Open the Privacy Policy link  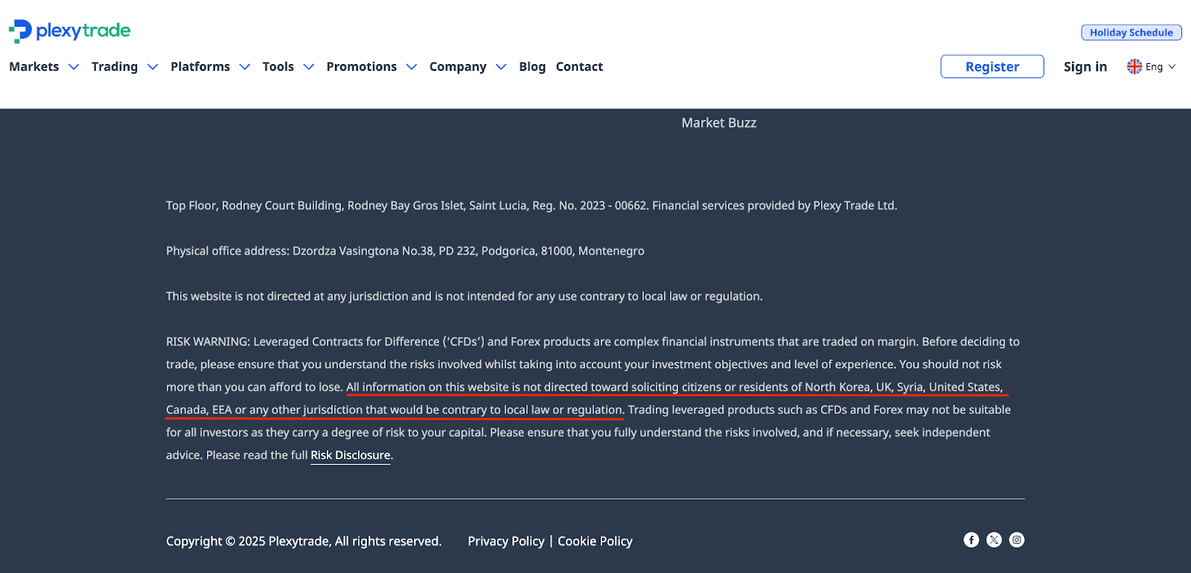506,542
